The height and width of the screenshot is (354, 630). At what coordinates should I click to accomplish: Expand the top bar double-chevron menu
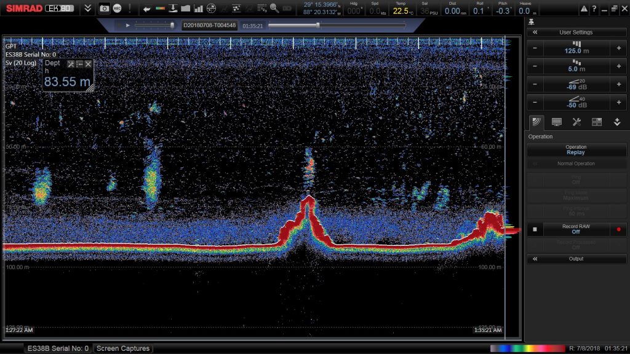coord(87,9)
